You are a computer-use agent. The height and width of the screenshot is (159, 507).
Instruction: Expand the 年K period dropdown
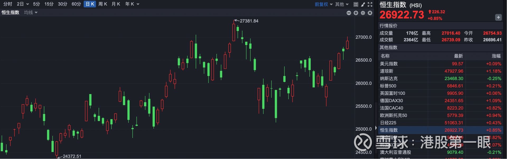click(132, 4)
